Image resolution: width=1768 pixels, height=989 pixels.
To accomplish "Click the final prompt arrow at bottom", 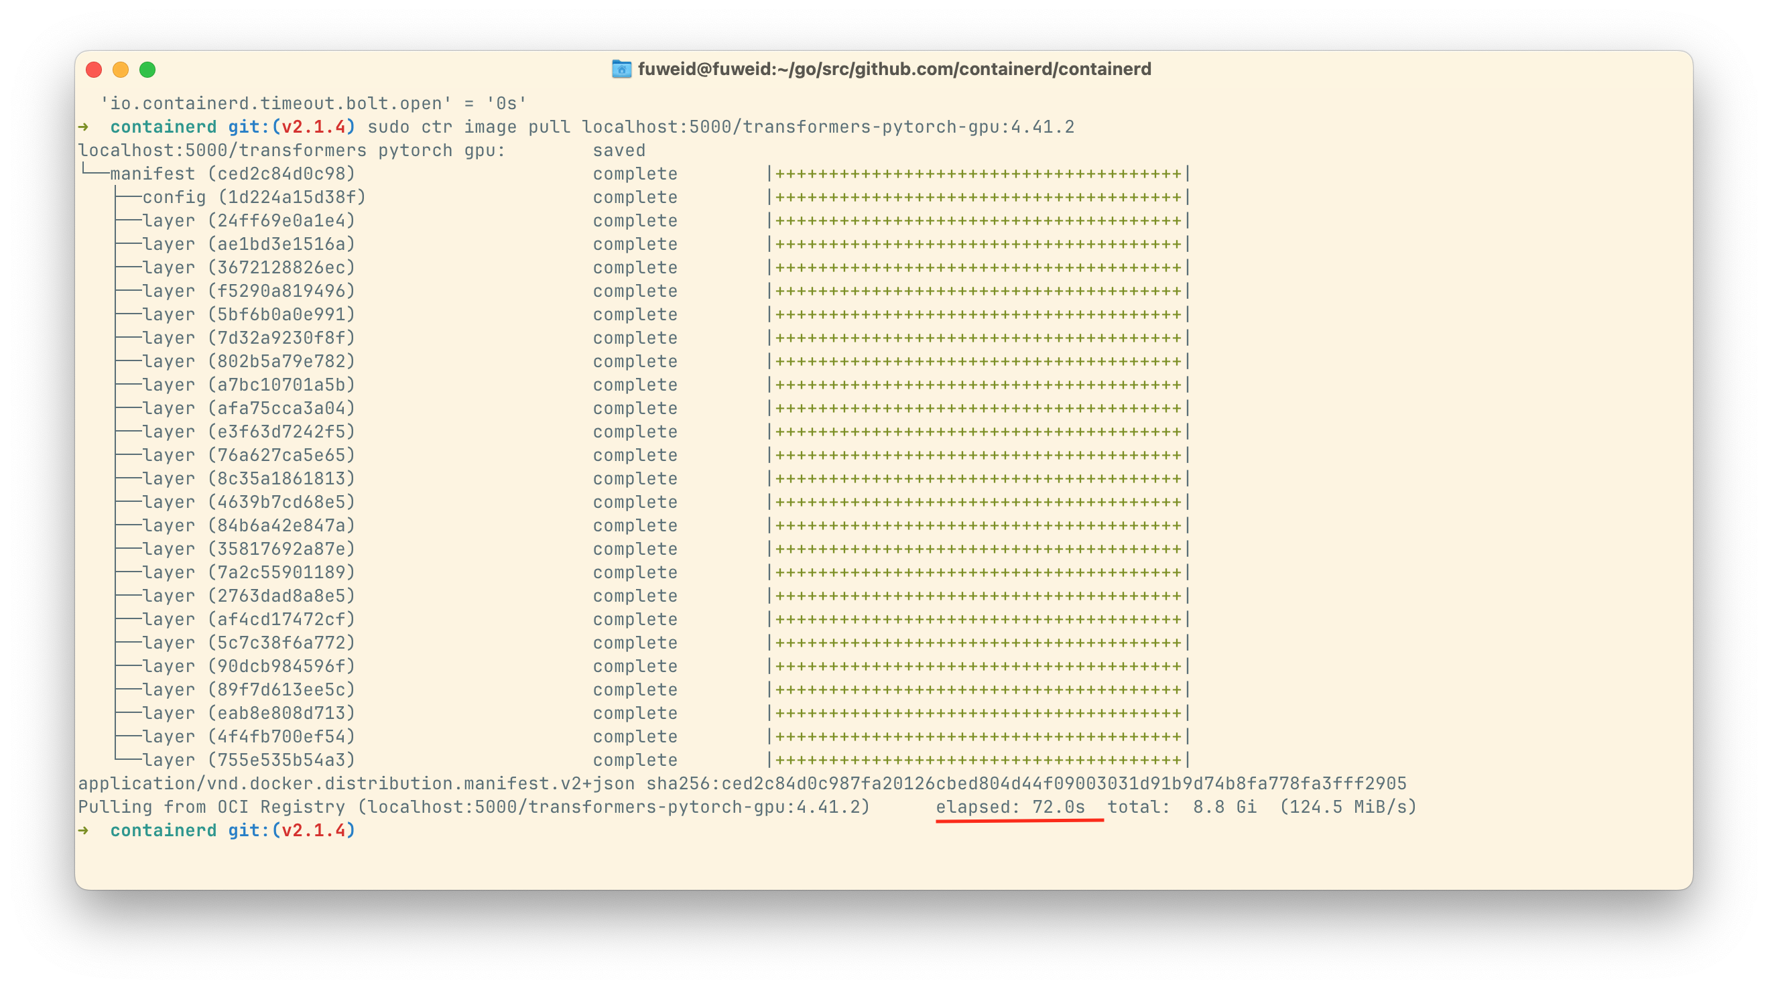I will click(84, 830).
